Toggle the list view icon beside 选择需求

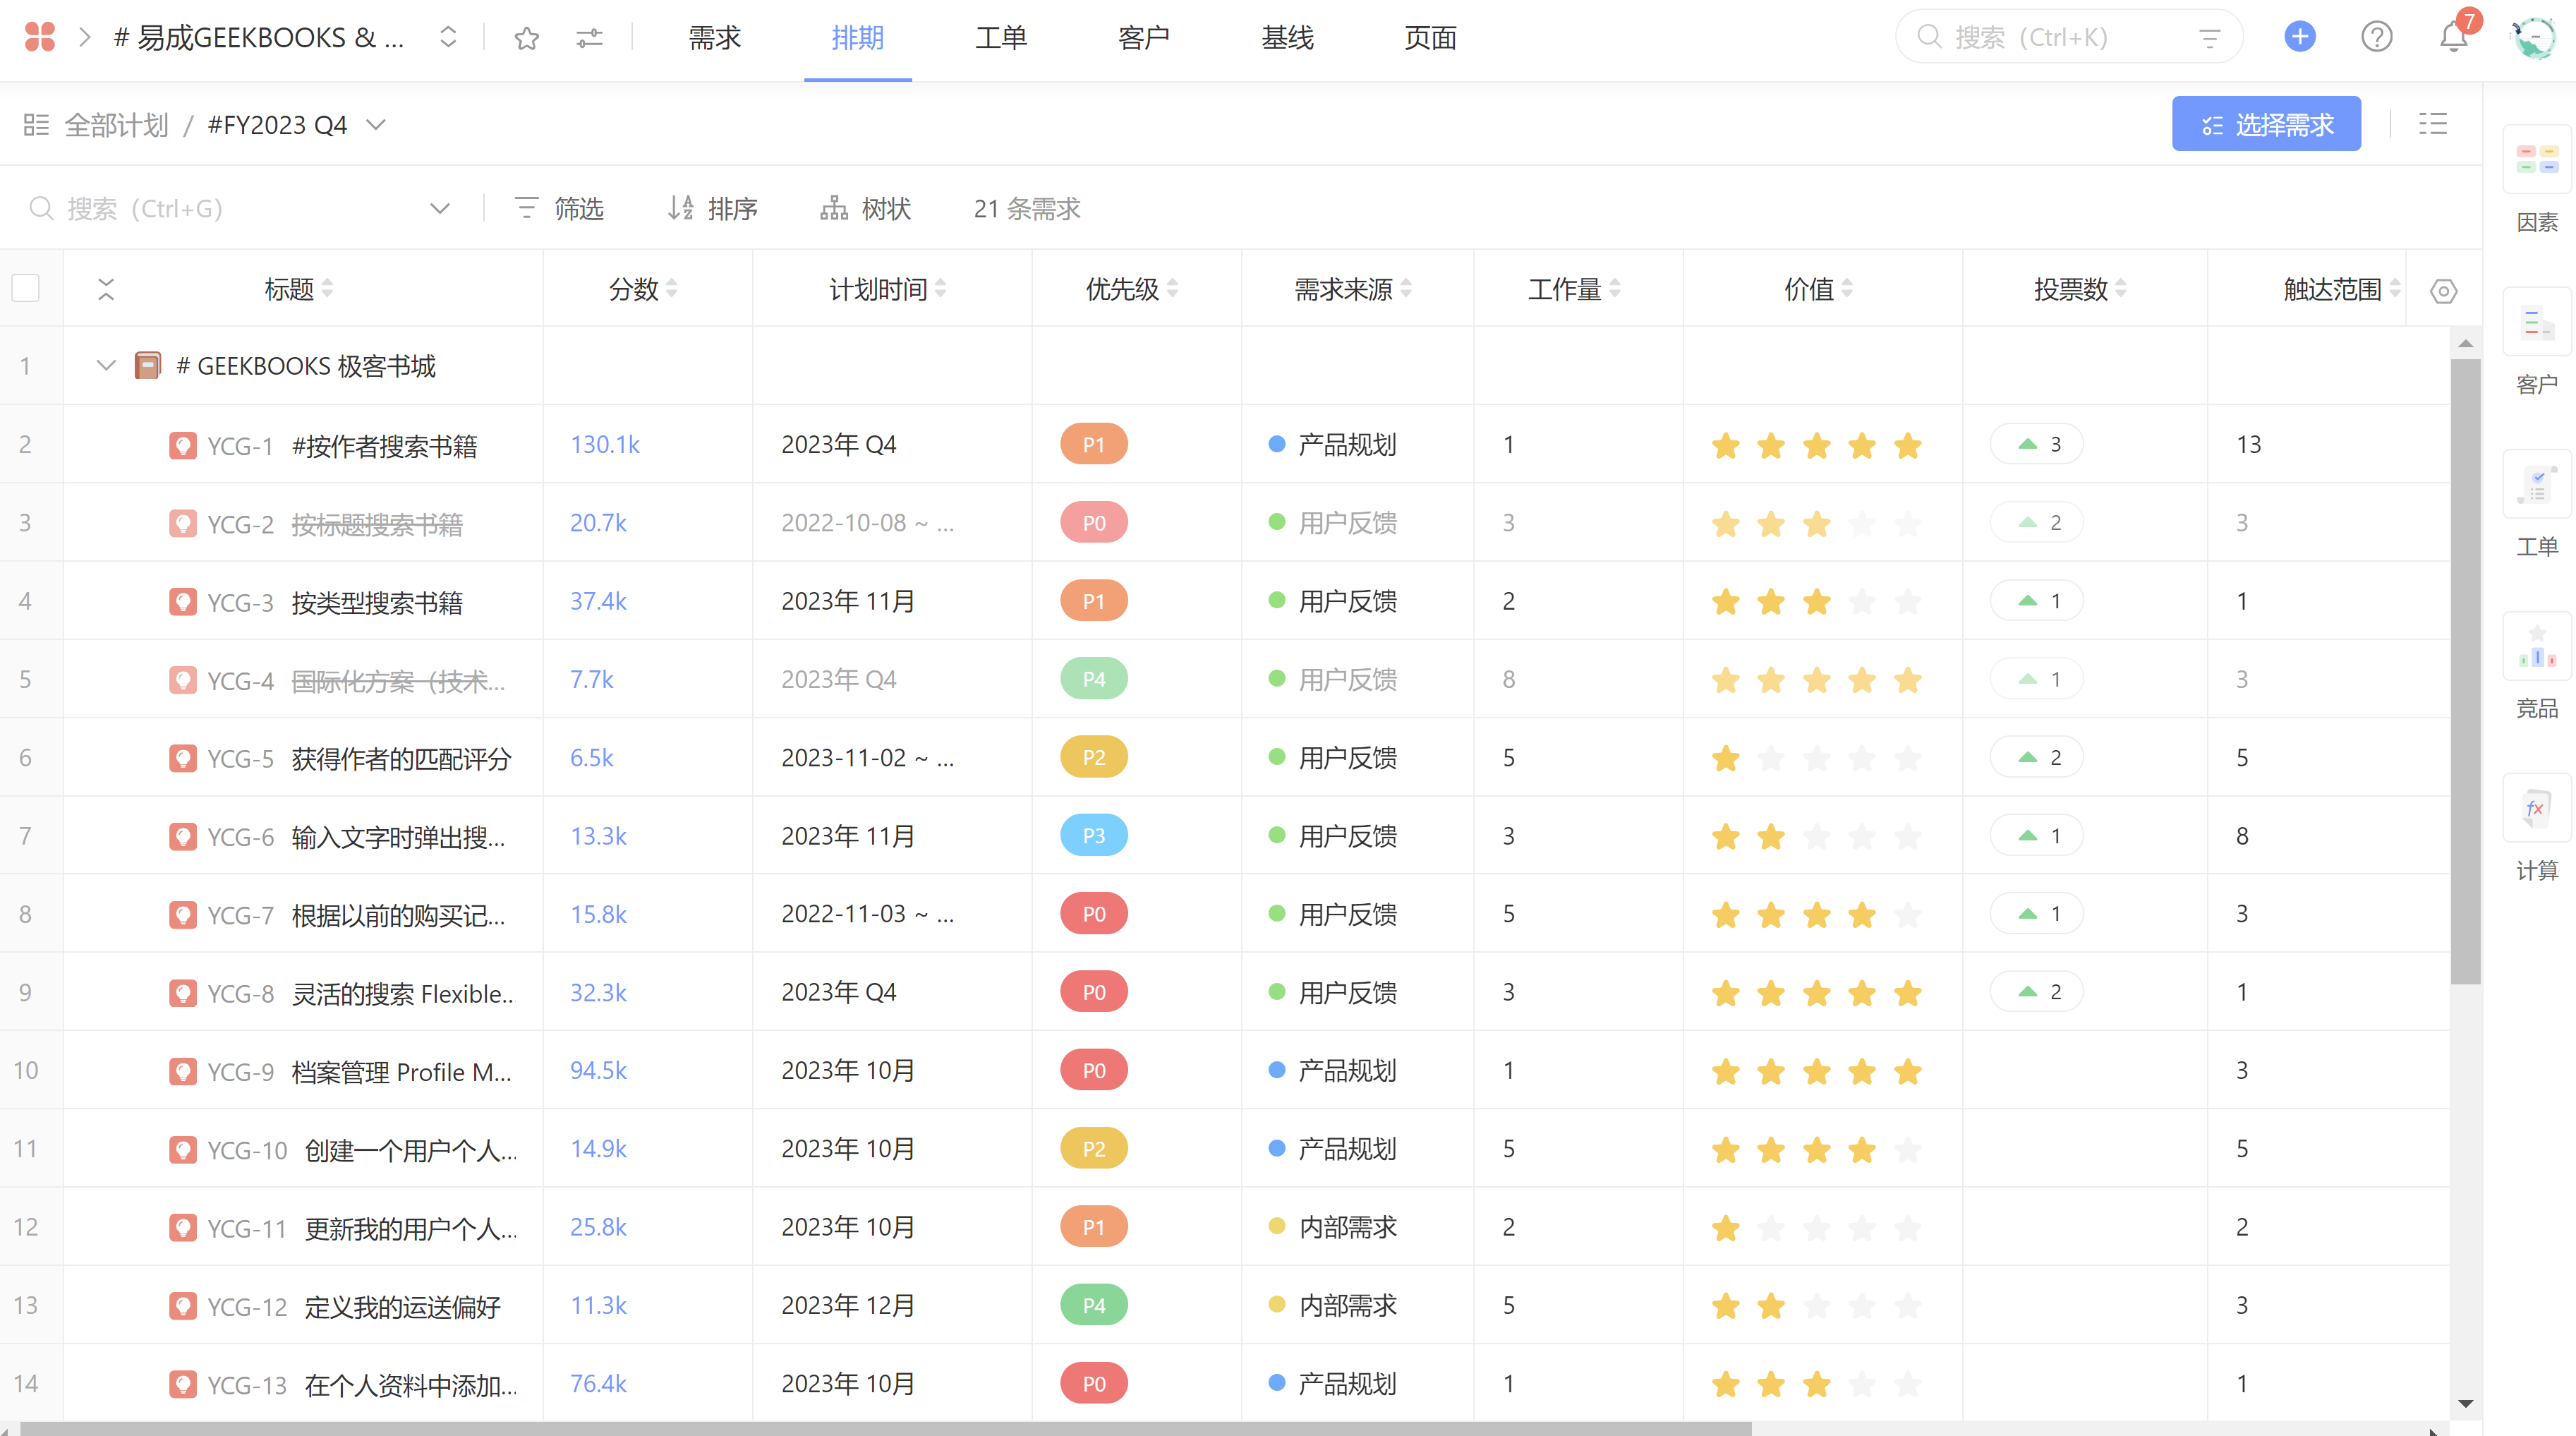(x=2432, y=124)
